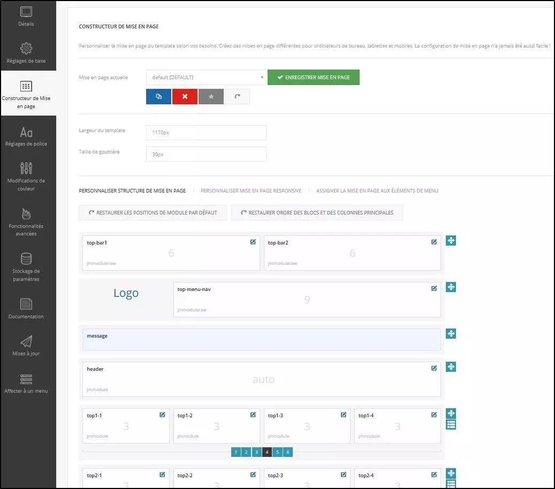The height and width of the screenshot is (489, 555).
Task: Open the Détails sidebar section
Action: [x=26, y=17]
